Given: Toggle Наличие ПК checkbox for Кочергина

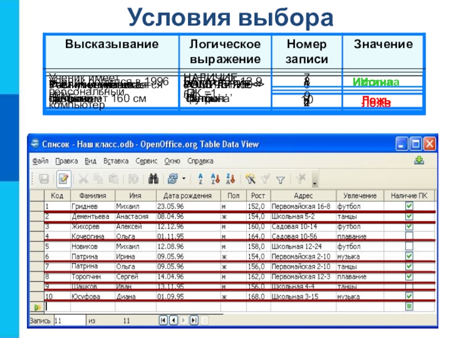Looking at the screenshot, I should 409,236.
